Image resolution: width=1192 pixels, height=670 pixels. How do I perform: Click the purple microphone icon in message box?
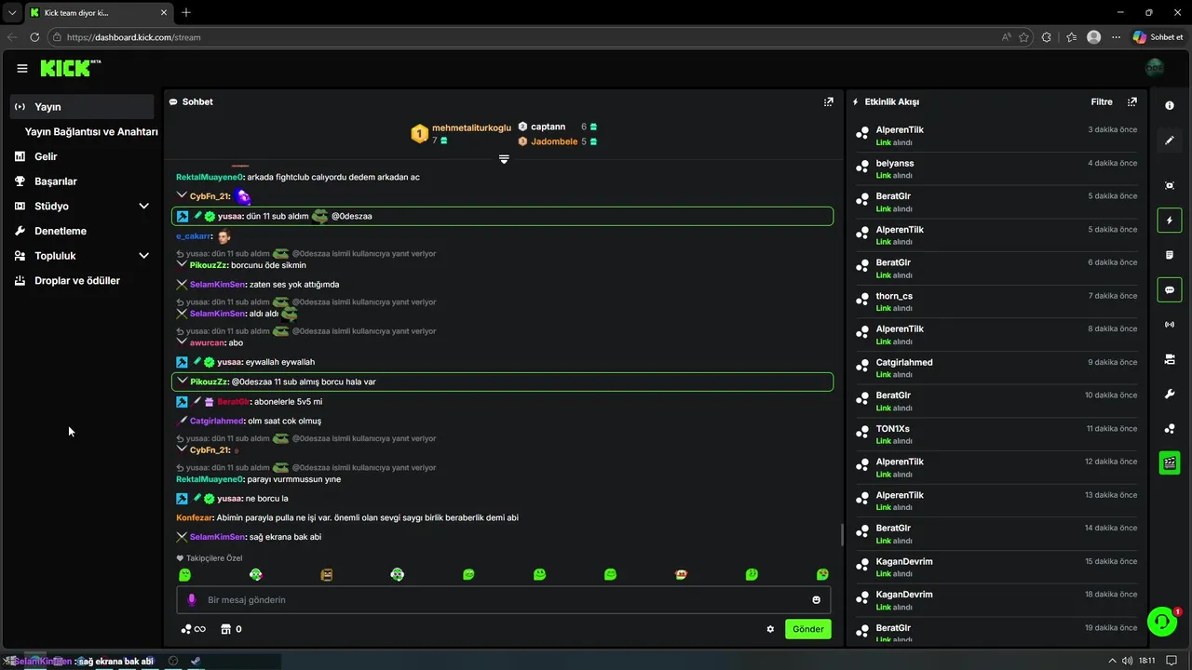[192, 600]
